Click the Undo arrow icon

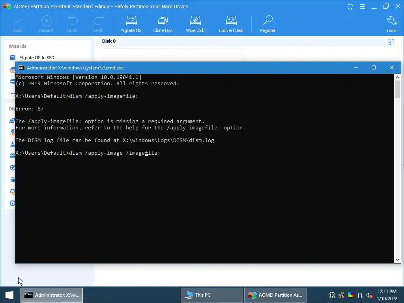(x=72, y=21)
